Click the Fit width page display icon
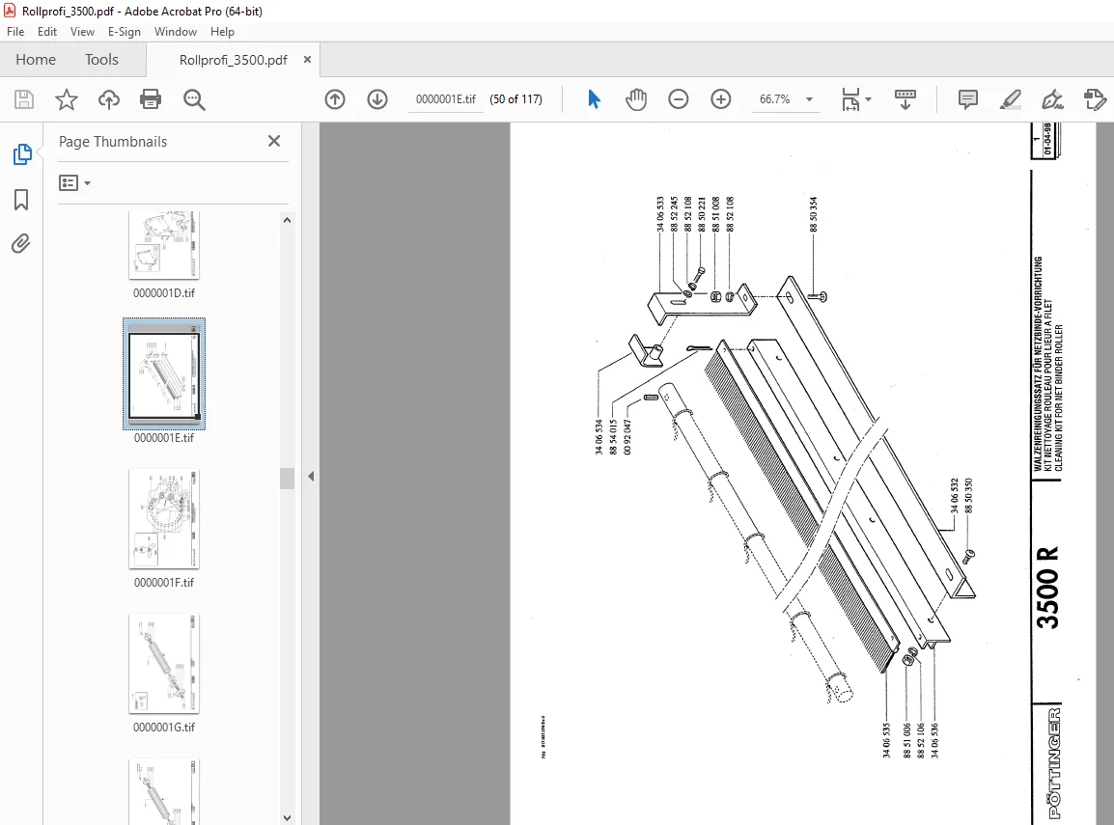The width and height of the screenshot is (1114, 825). [x=850, y=99]
